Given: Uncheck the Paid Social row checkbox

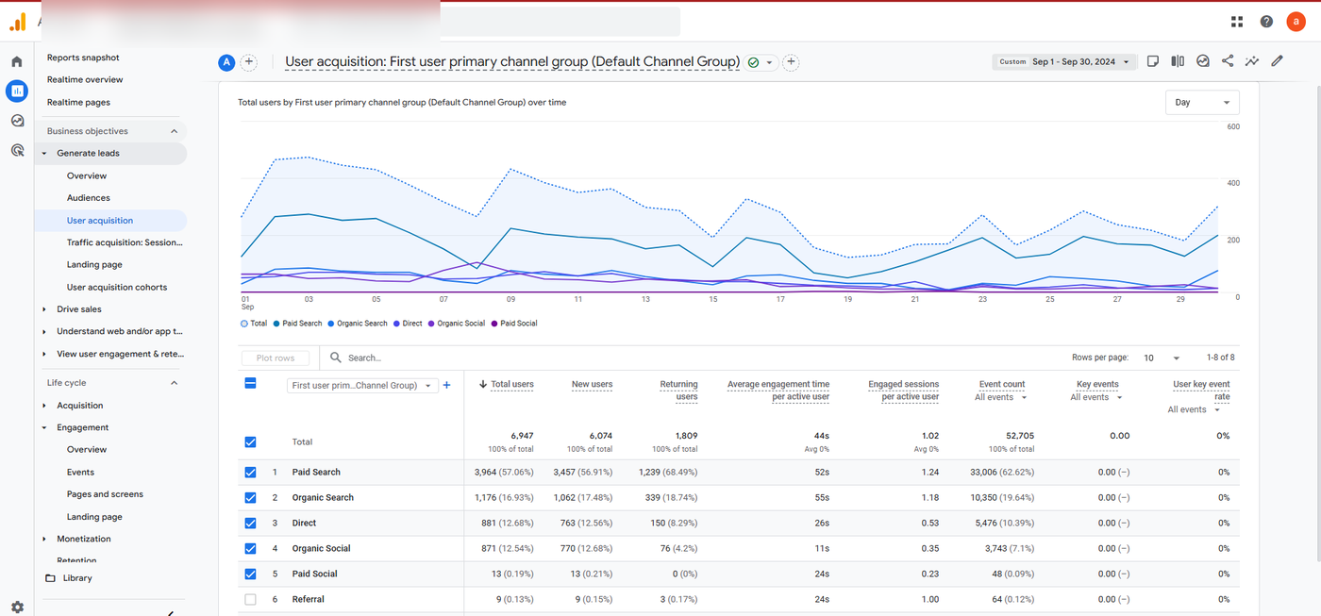Looking at the screenshot, I should 250,574.
